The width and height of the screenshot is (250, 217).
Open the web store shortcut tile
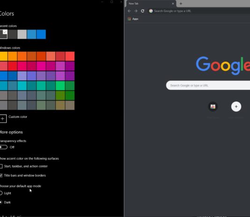213,107
